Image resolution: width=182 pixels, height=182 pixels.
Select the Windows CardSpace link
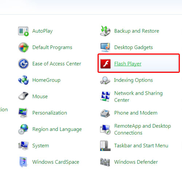click(x=56, y=162)
